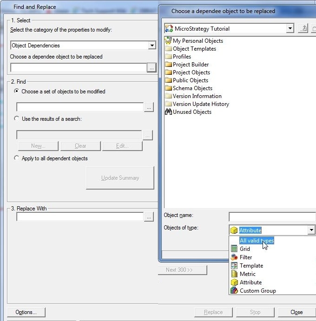Click the Metric type icon in list
316x321 pixels.
point(234,274)
